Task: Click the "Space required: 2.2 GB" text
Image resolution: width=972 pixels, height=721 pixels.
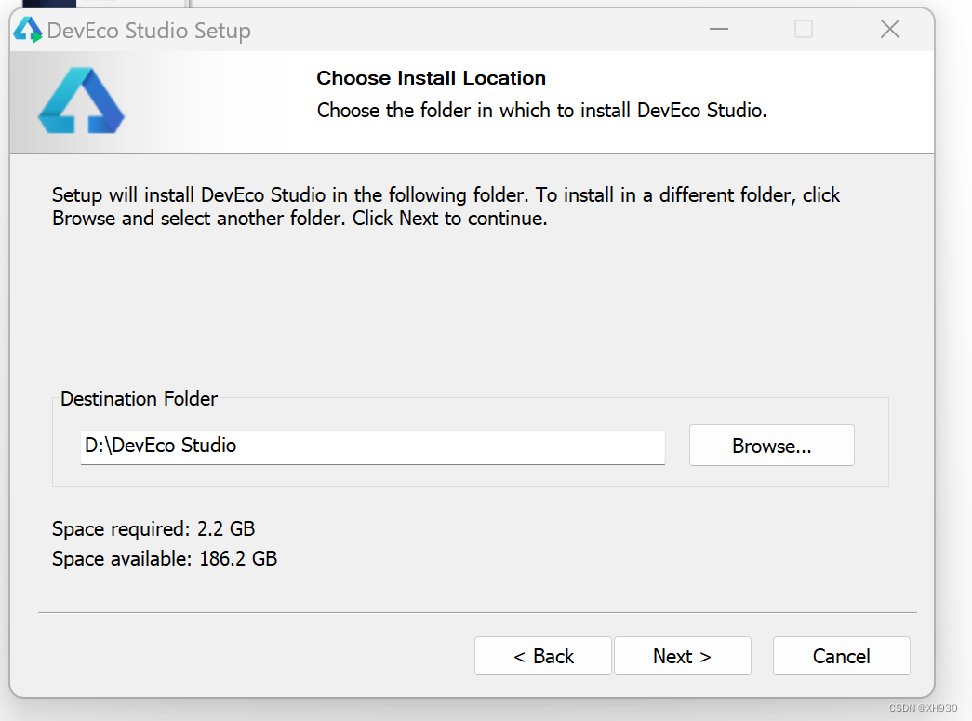Action: coord(153,529)
